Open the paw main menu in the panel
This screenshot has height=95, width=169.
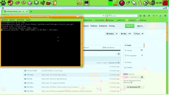coord(3,3)
